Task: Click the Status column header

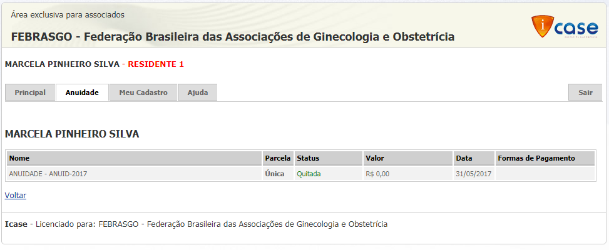Action: point(308,158)
